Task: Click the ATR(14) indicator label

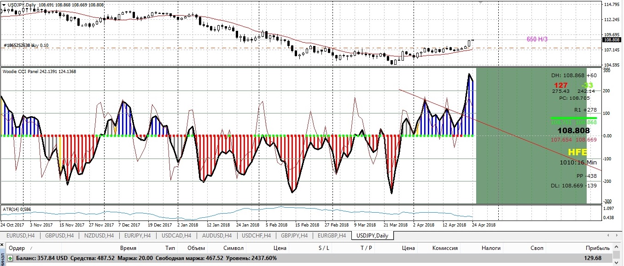Action: 17,209
